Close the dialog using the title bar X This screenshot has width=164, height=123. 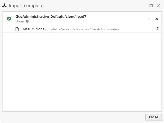(x=158, y=5)
